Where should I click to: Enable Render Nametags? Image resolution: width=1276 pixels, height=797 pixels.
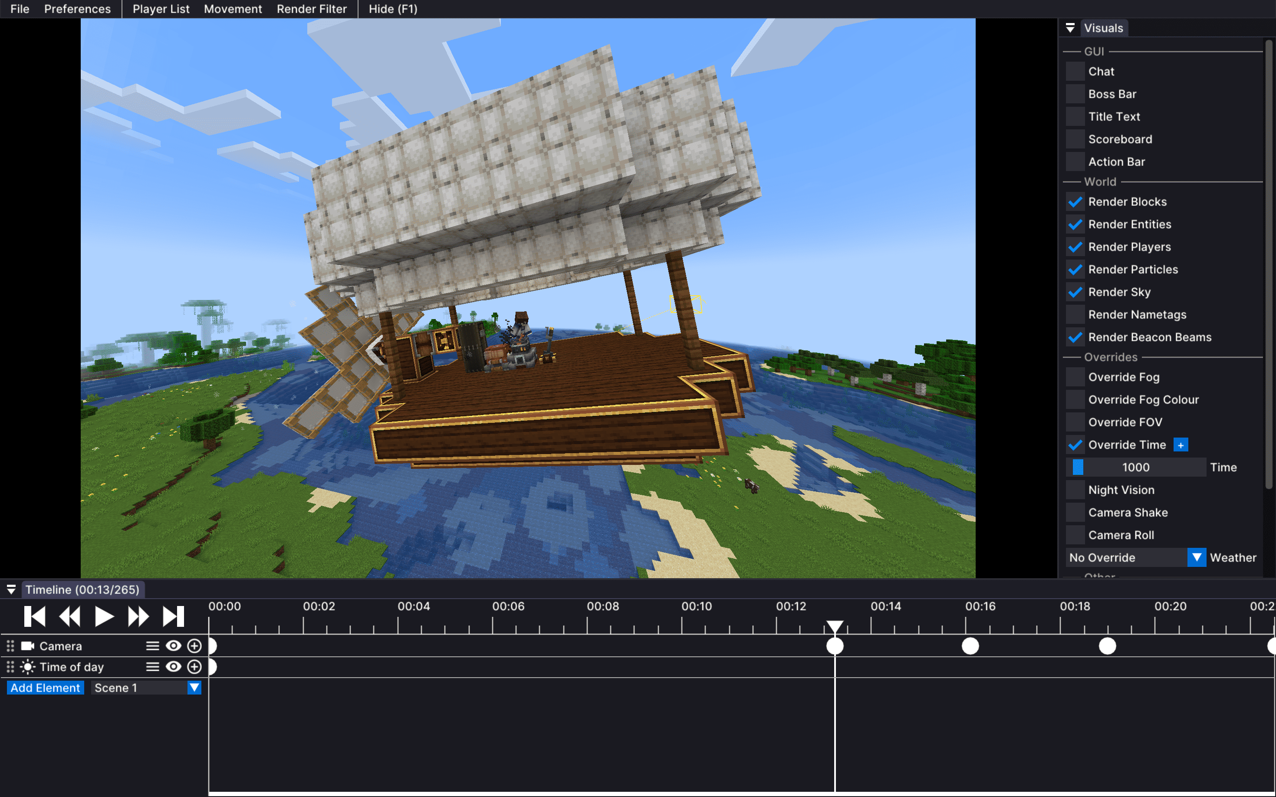pyautogui.click(x=1075, y=315)
